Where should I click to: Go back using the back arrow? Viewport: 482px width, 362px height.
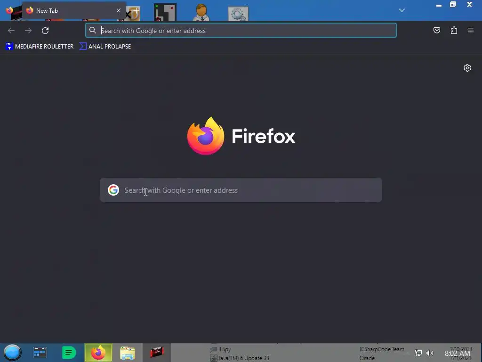pos(11,31)
